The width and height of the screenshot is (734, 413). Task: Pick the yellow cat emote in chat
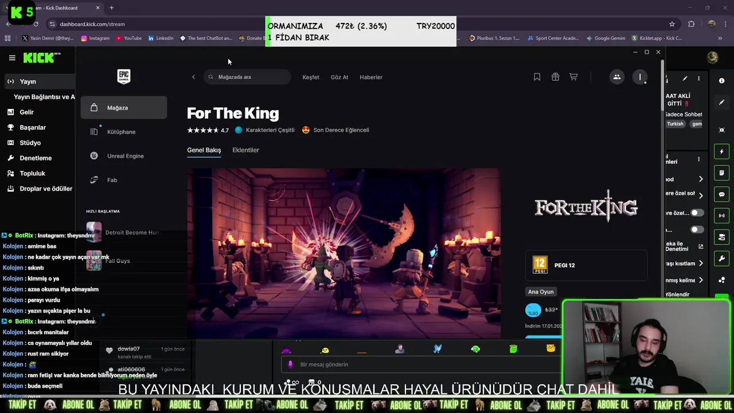point(550,348)
